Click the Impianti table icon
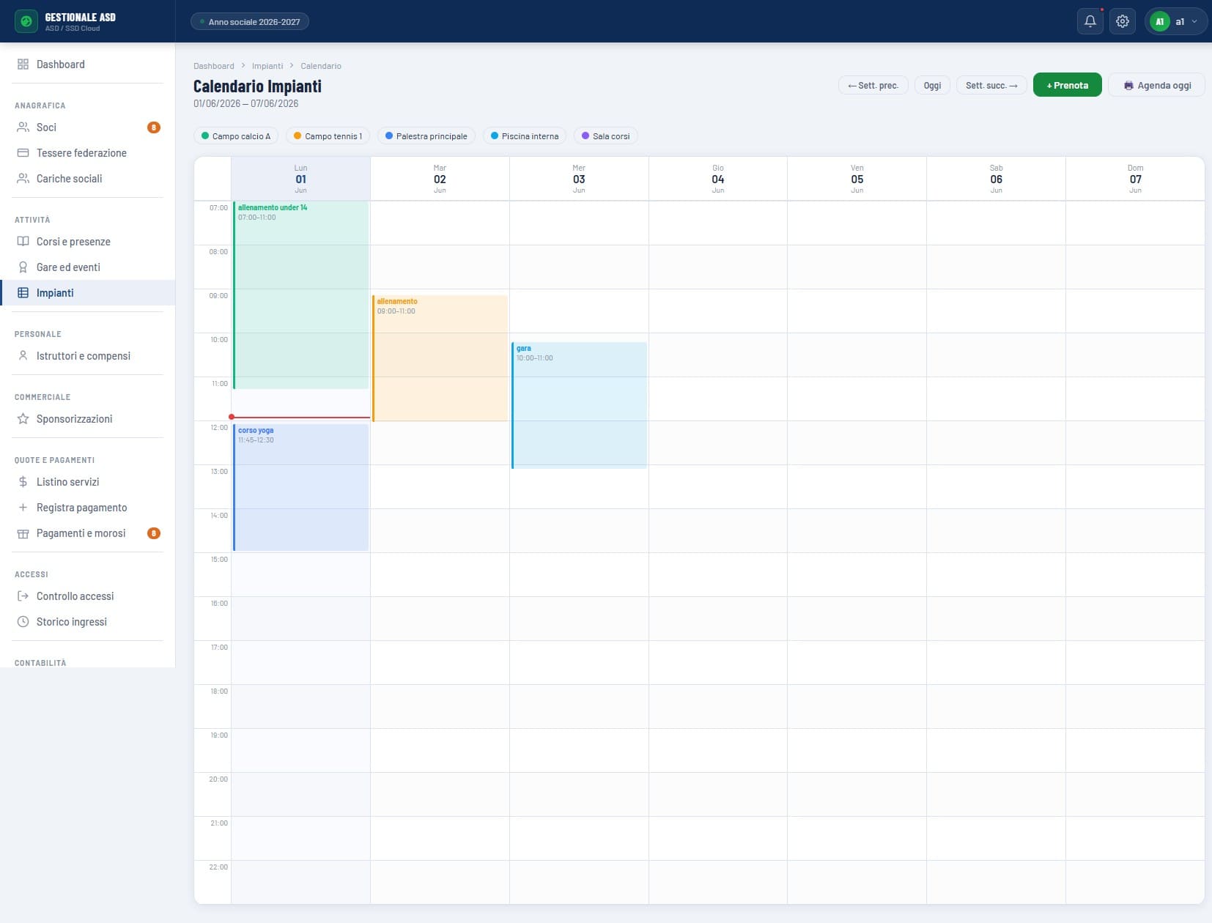Image resolution: width=1212 pixels, height=923 pixels. pos(23,293)
